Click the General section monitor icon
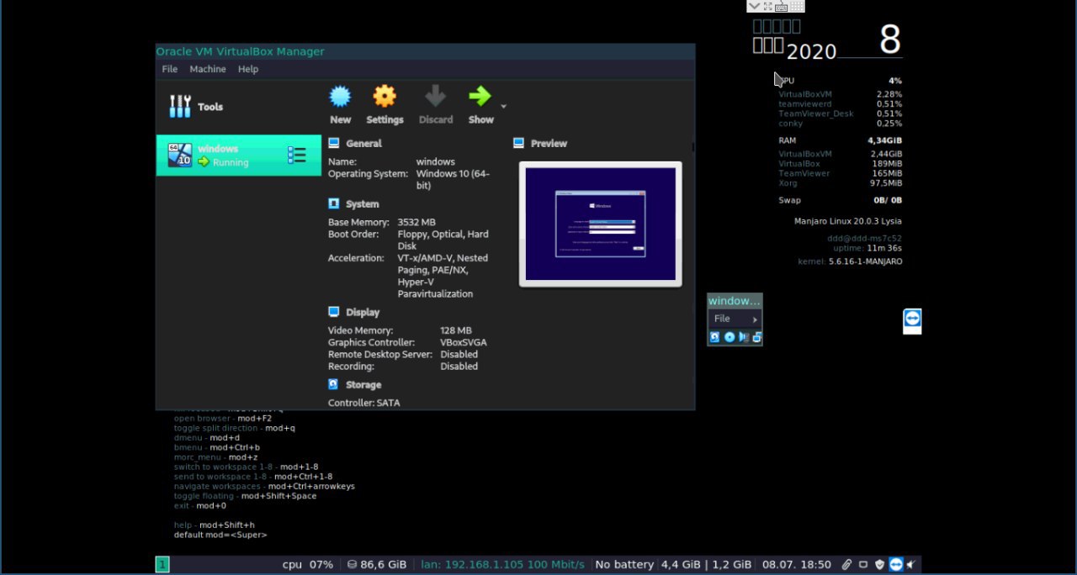1077x575 pixels. click(x=334, y=143)
